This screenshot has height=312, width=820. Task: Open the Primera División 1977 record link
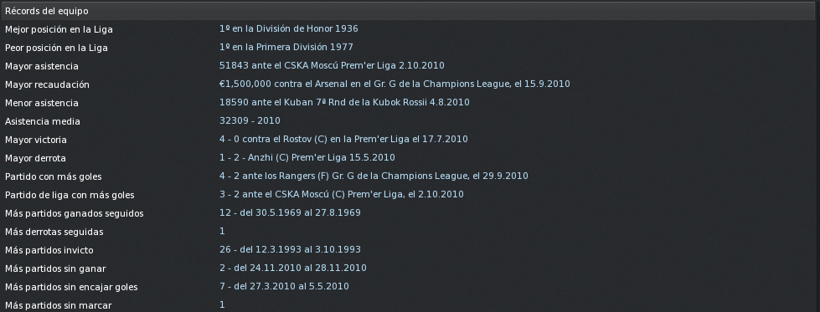point(286,47)
